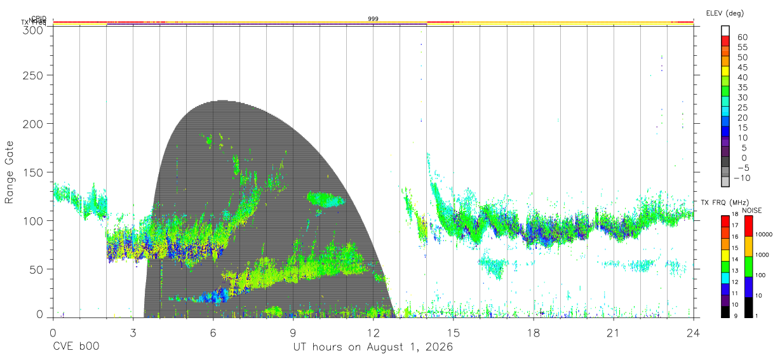The image size is (780, 360).
Task: Click the '45' label on the ELEV scale
Action: (x=742, y=67)
